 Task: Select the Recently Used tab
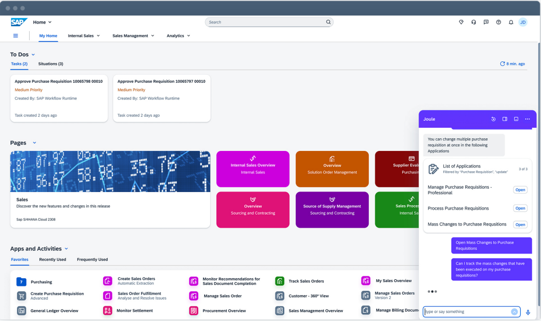53,260
